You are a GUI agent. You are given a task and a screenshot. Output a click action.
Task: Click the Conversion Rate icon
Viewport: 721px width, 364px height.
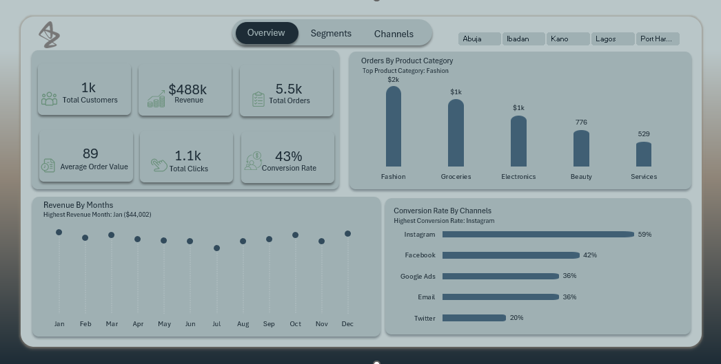[252, 161]
